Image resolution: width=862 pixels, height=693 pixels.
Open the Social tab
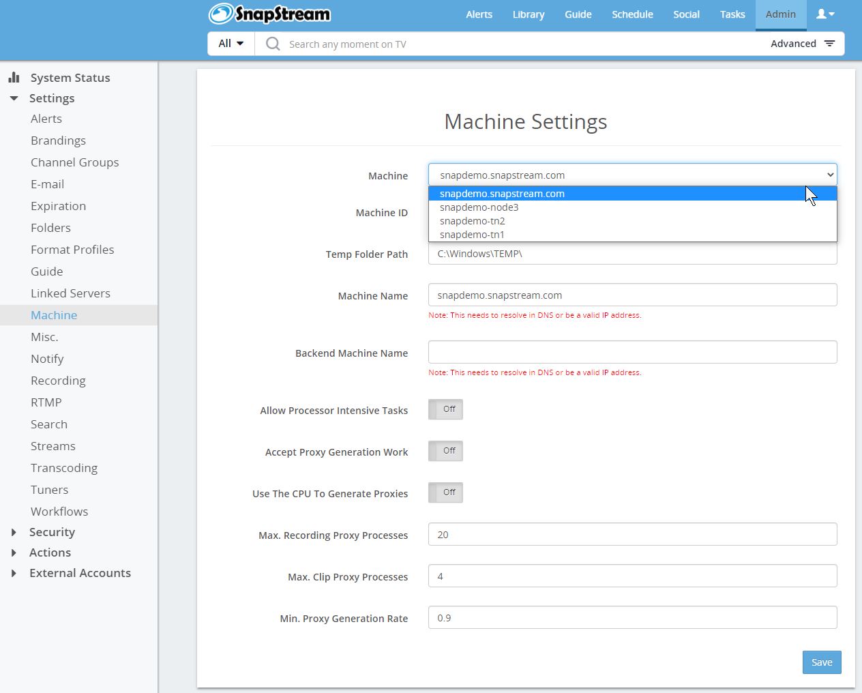[x=686, y=14]
